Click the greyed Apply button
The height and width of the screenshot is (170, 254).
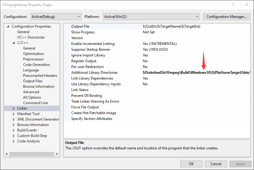point(240,164)
